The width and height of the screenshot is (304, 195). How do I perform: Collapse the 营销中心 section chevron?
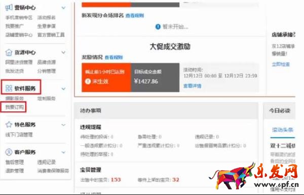(x=63, y=8)
